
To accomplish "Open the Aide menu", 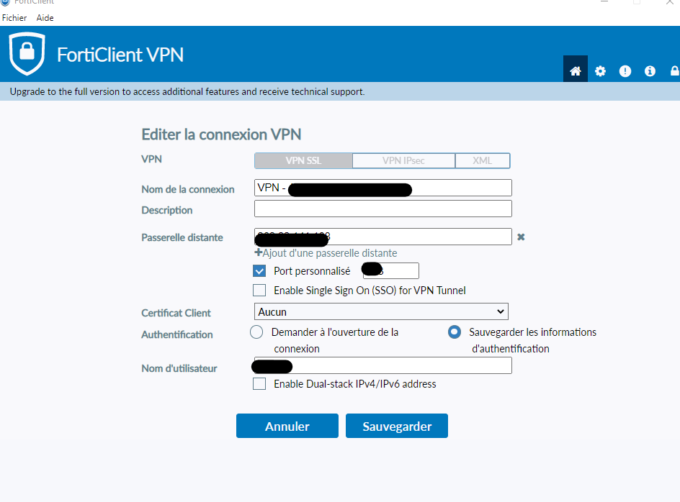I will (x=45, y=18).
